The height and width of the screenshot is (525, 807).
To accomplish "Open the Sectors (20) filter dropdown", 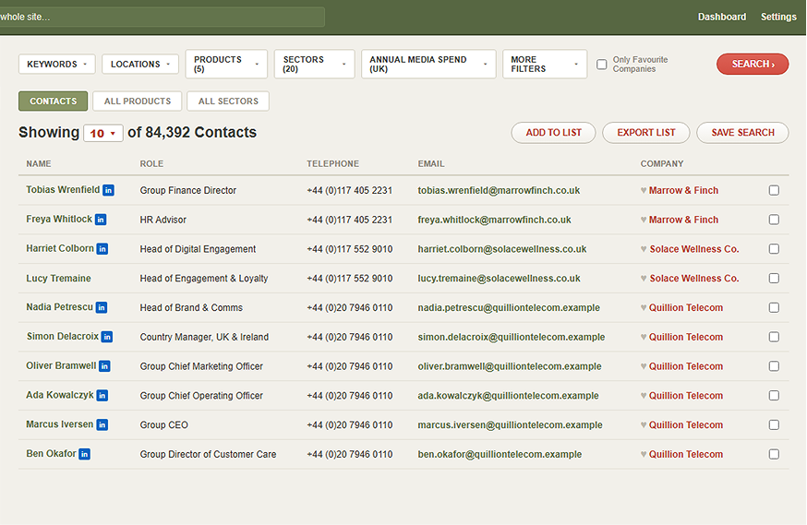I will (x=315, y=65).
